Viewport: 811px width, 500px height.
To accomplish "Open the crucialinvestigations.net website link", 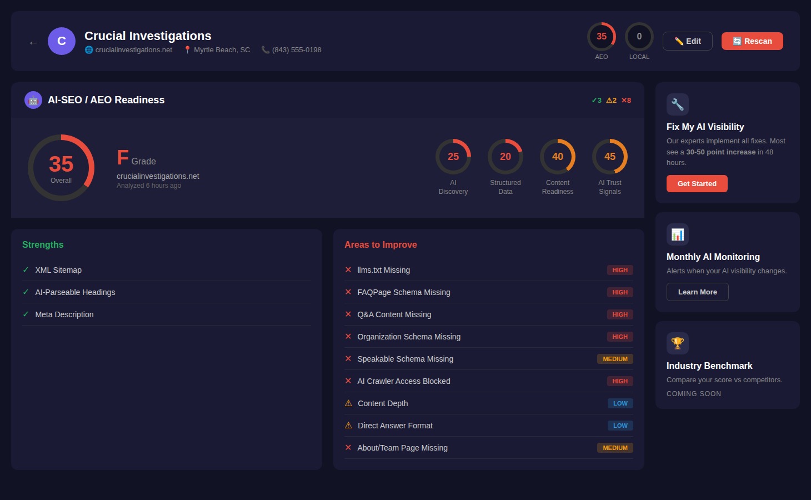I will [133, 50].
